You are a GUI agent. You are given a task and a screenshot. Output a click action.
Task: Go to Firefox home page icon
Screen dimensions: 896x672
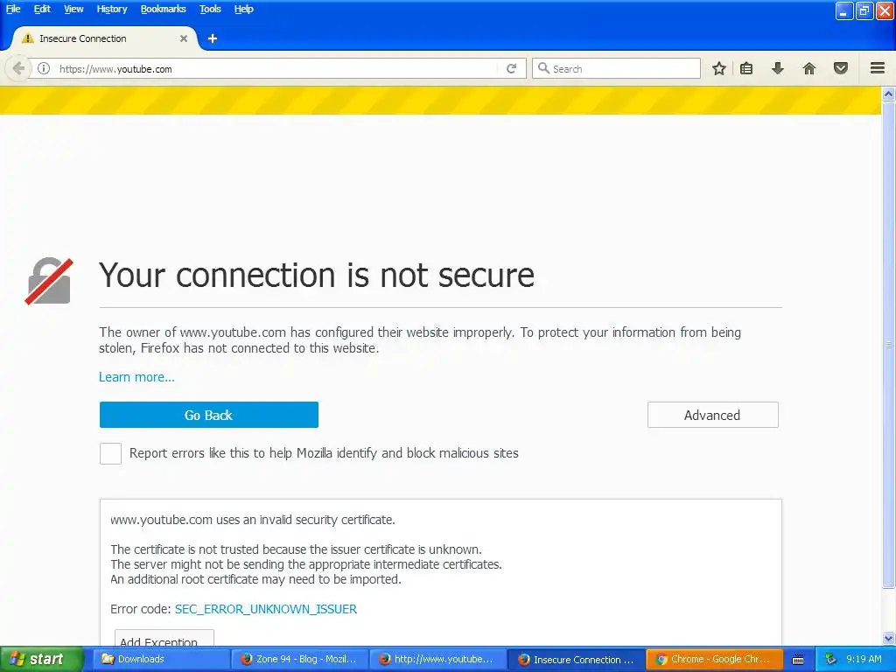click(809, 68)
